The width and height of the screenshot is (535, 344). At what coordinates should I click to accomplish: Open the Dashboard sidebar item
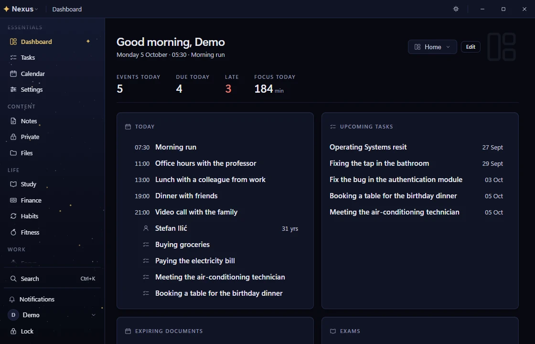[52, 42]
